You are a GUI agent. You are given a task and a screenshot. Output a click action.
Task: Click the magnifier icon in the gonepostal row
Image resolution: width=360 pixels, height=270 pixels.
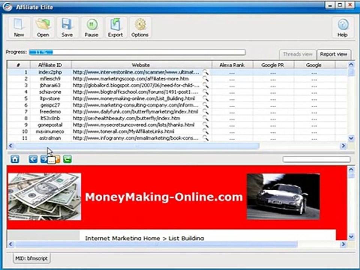pyautogui.click(x=205, y=125)
